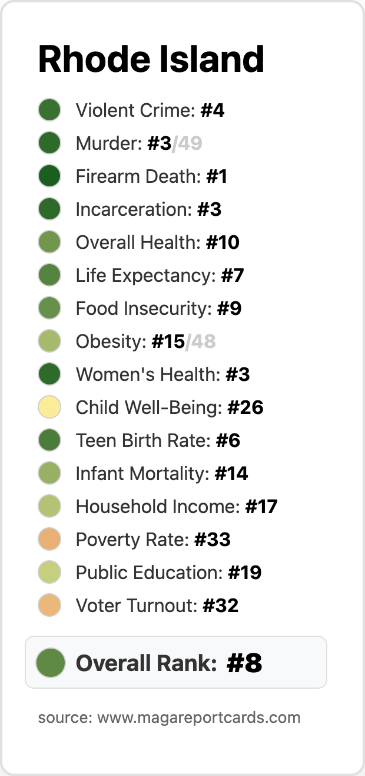
Task: Select the Food Insecurity #9 entry
Action: point(140,308)
